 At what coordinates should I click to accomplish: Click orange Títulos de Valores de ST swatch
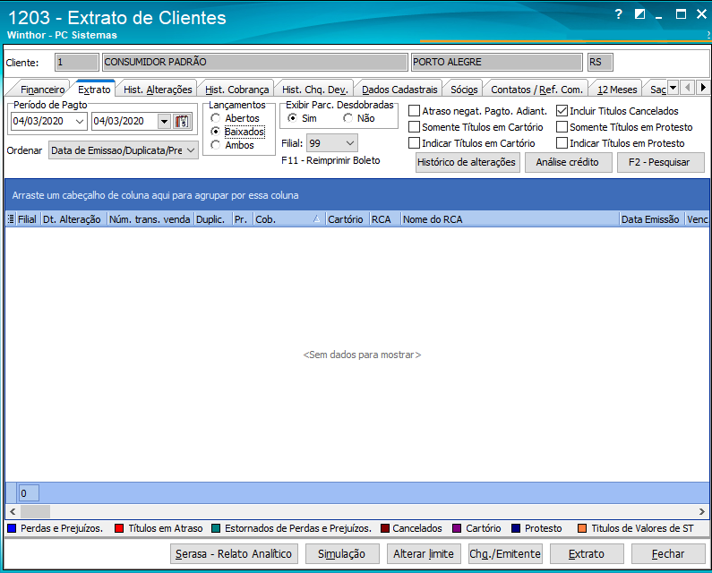click(x=581, y=528)
